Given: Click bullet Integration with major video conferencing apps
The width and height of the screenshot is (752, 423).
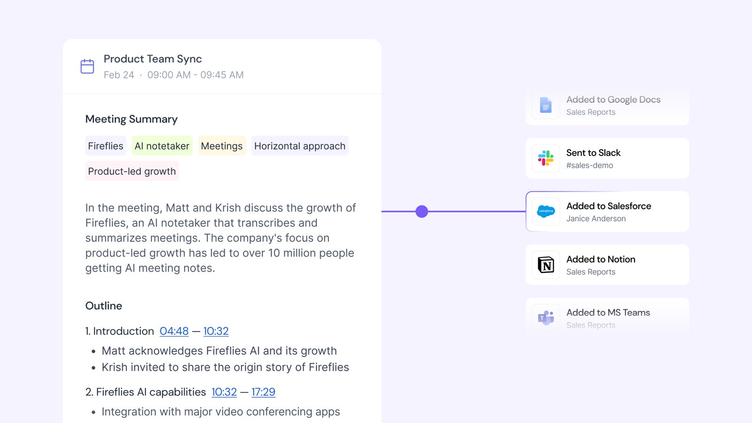Looking at the screenshot, I should point(221,412).
